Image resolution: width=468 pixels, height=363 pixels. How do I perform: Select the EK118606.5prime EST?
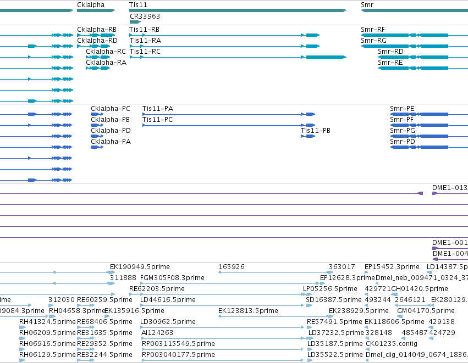[394, 322]
